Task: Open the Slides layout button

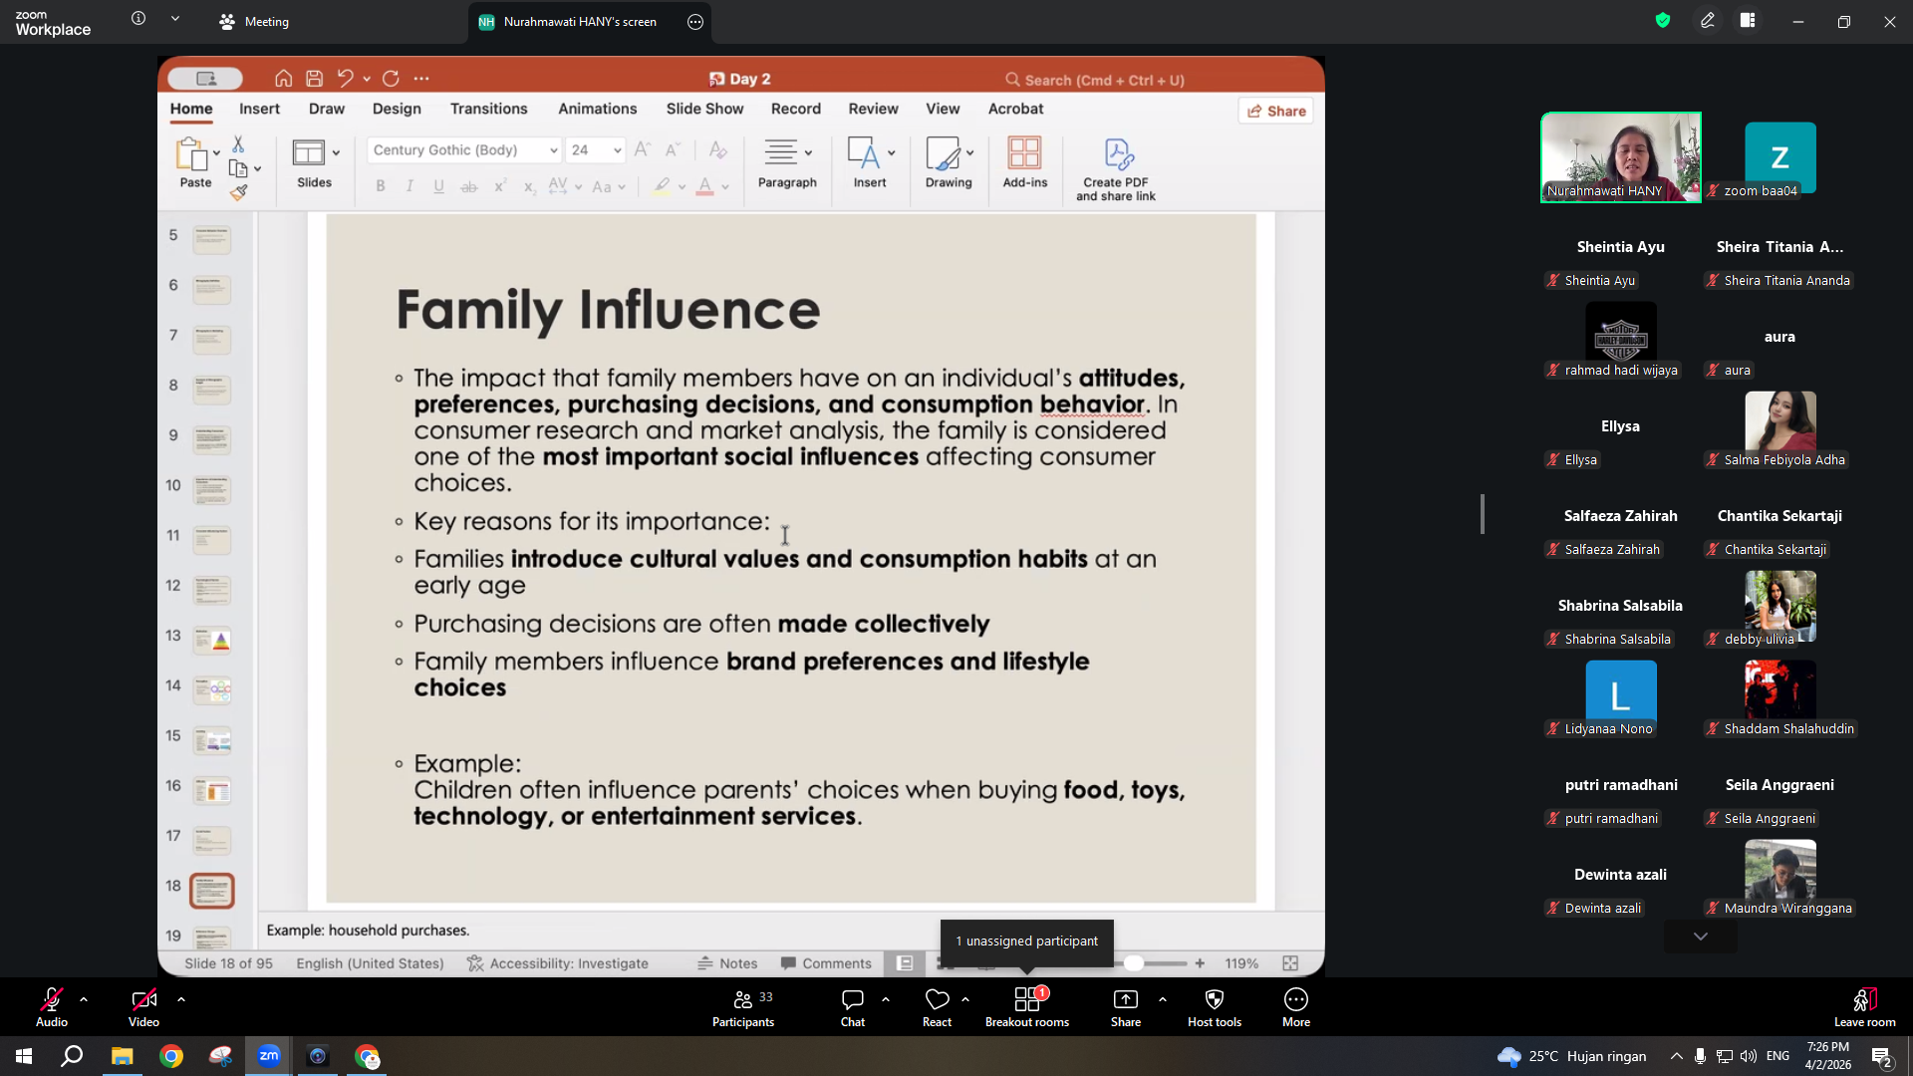Action: click(314, 162)
